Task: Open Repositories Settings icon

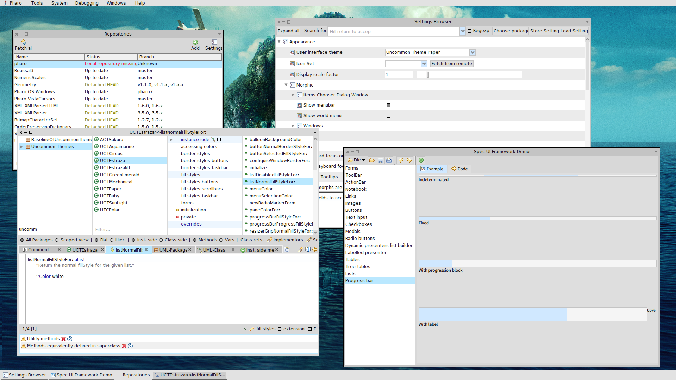Action: 214,43
